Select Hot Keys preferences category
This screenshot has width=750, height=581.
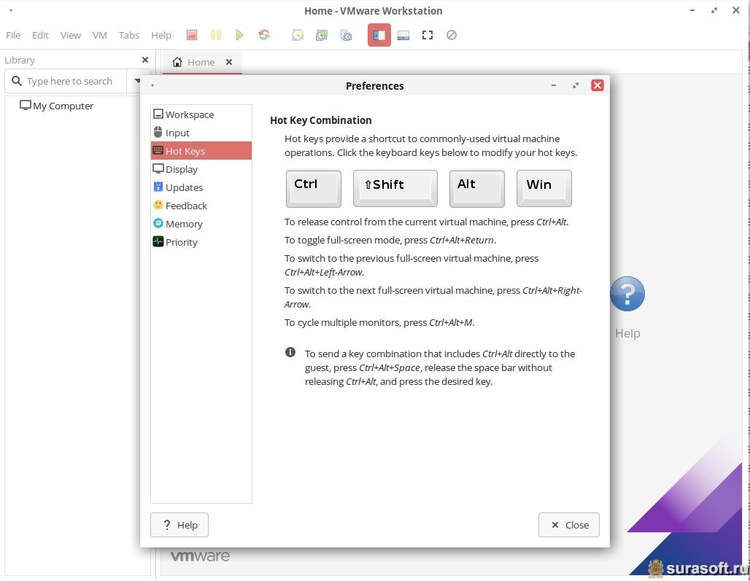pyautogui.click(x=201, y=150)
